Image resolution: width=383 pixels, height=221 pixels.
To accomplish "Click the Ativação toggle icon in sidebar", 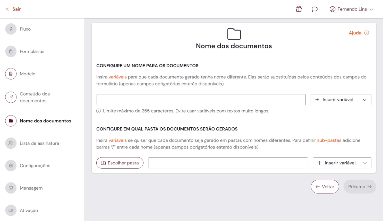I will (x=11, y=210).
